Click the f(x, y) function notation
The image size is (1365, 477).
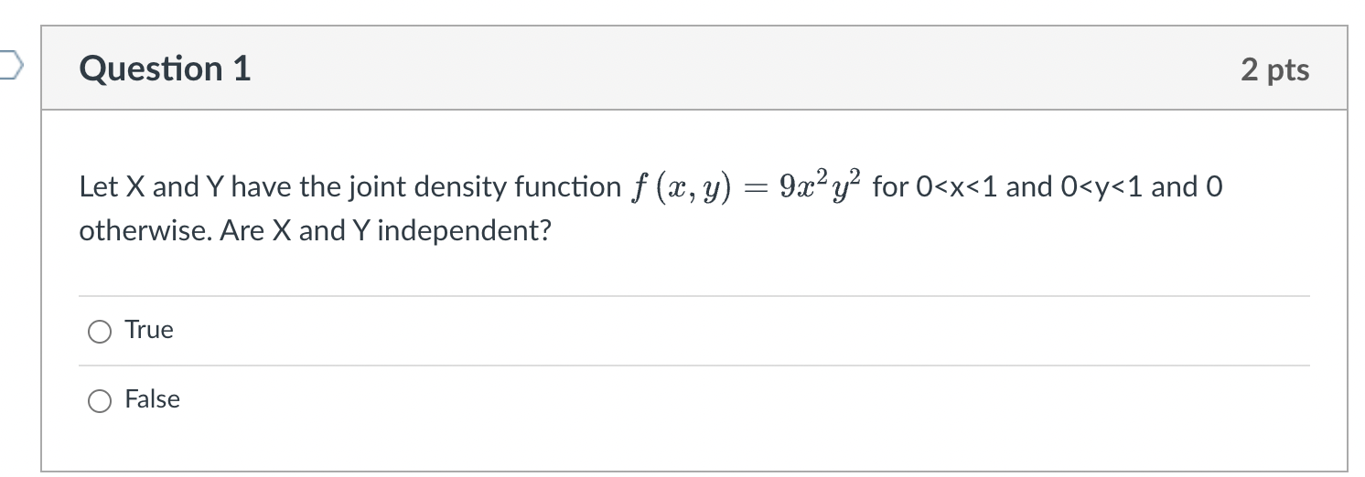click(x=684, y=188)
